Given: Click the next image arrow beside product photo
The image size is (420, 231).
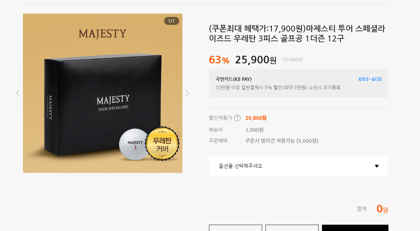Looking at the screenshot, I should coord(187,93).
